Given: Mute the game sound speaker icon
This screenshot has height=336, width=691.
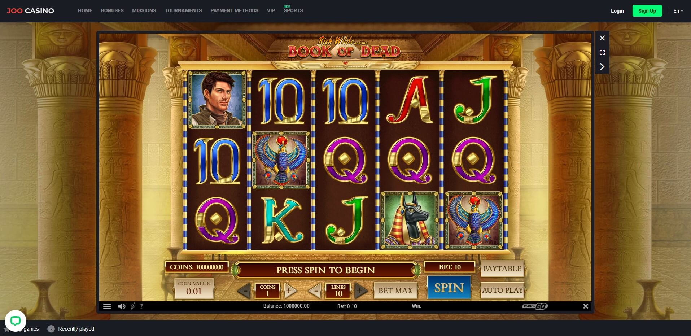Looking at the screenshot, I should coord(122,306).
